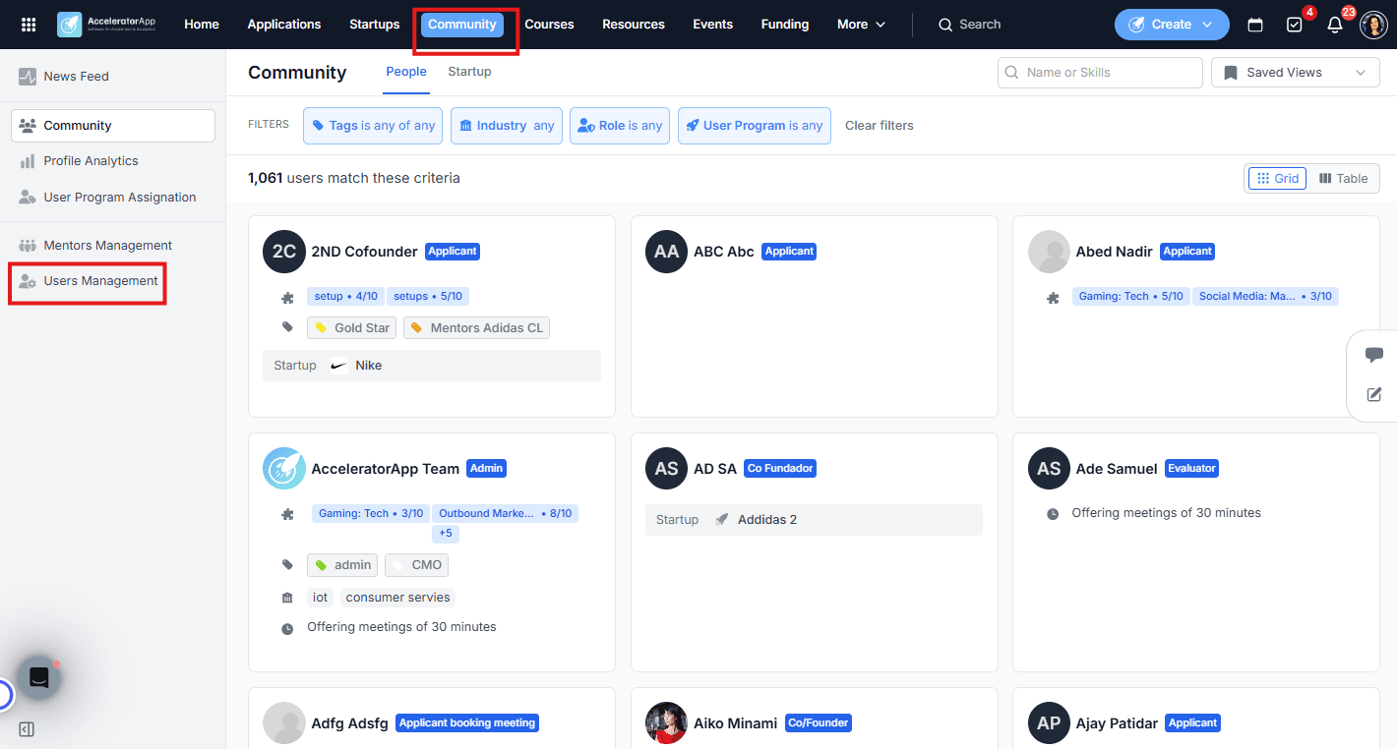
Task: Click Adfg Adsfg's grey avatar
Action: pos(283,723)
